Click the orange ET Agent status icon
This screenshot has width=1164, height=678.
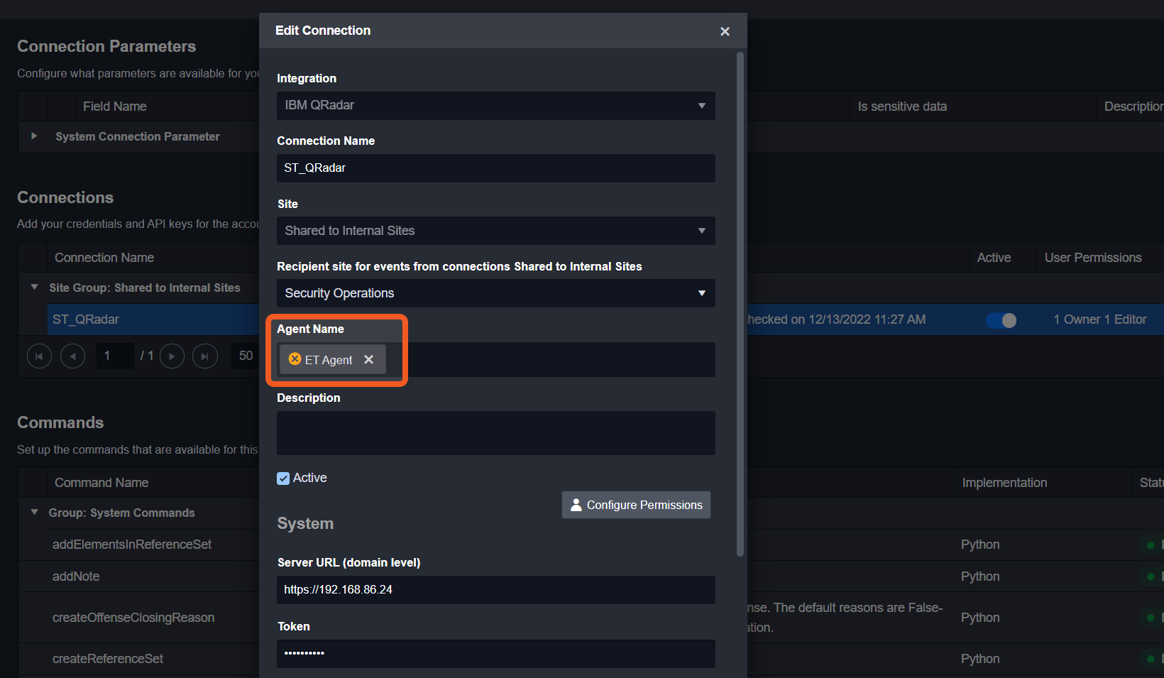click(x=295, y=359)
